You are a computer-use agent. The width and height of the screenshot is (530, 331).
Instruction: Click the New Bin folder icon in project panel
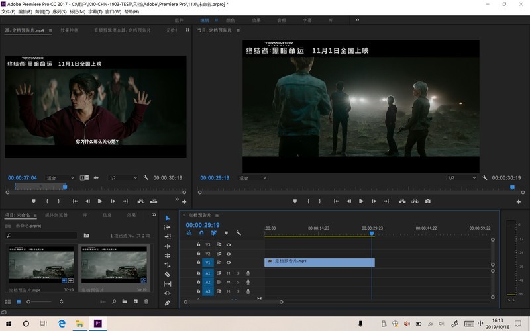(x=124, y=302)
